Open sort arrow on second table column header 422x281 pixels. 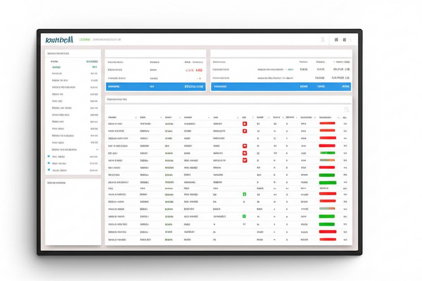pos(161,117)
